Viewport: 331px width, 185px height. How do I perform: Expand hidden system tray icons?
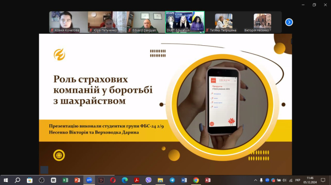256,180
